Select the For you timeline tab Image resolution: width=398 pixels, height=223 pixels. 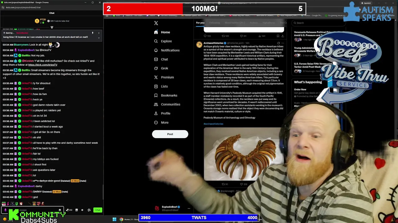tap(200, 23)
